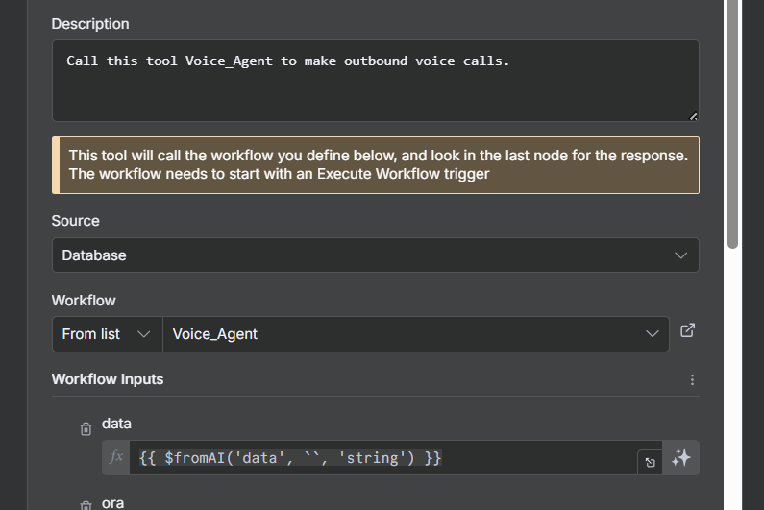Click the Source field label
764x510 pixels.
[75, 221]
